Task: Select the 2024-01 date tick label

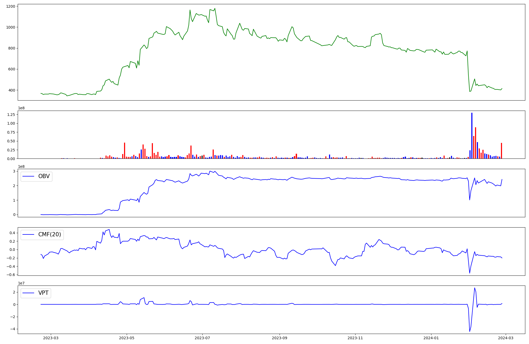Action: point(431,338)
